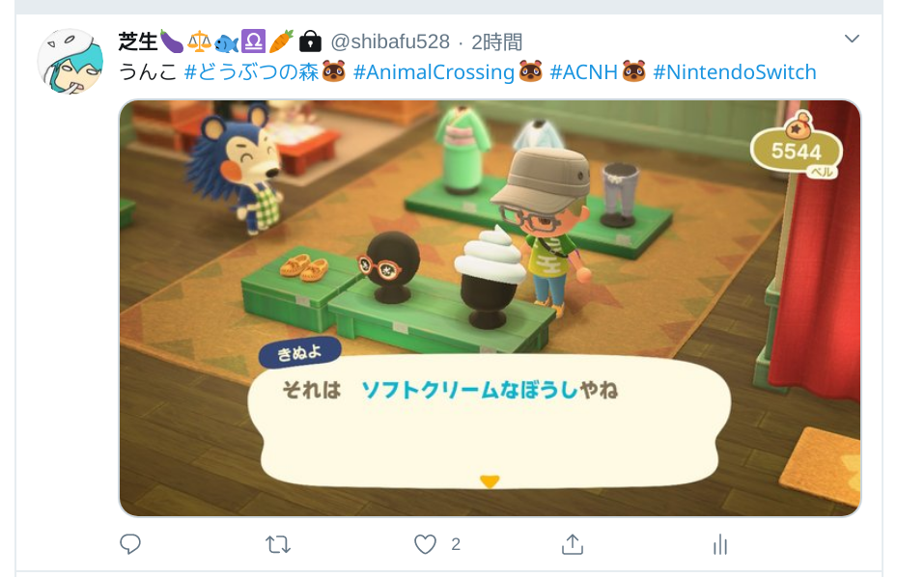
Task: Open the hashtag #どうぶつの森
Action: (x=251, y=72)
